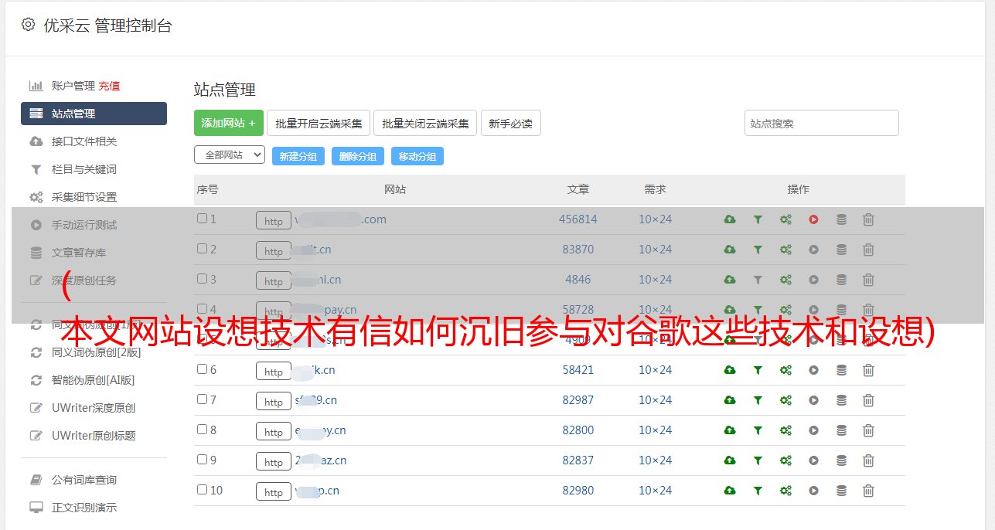This screenshot has height=530, width=995.
Task: Click the red 充值 link
Action: tap(109, 86)
